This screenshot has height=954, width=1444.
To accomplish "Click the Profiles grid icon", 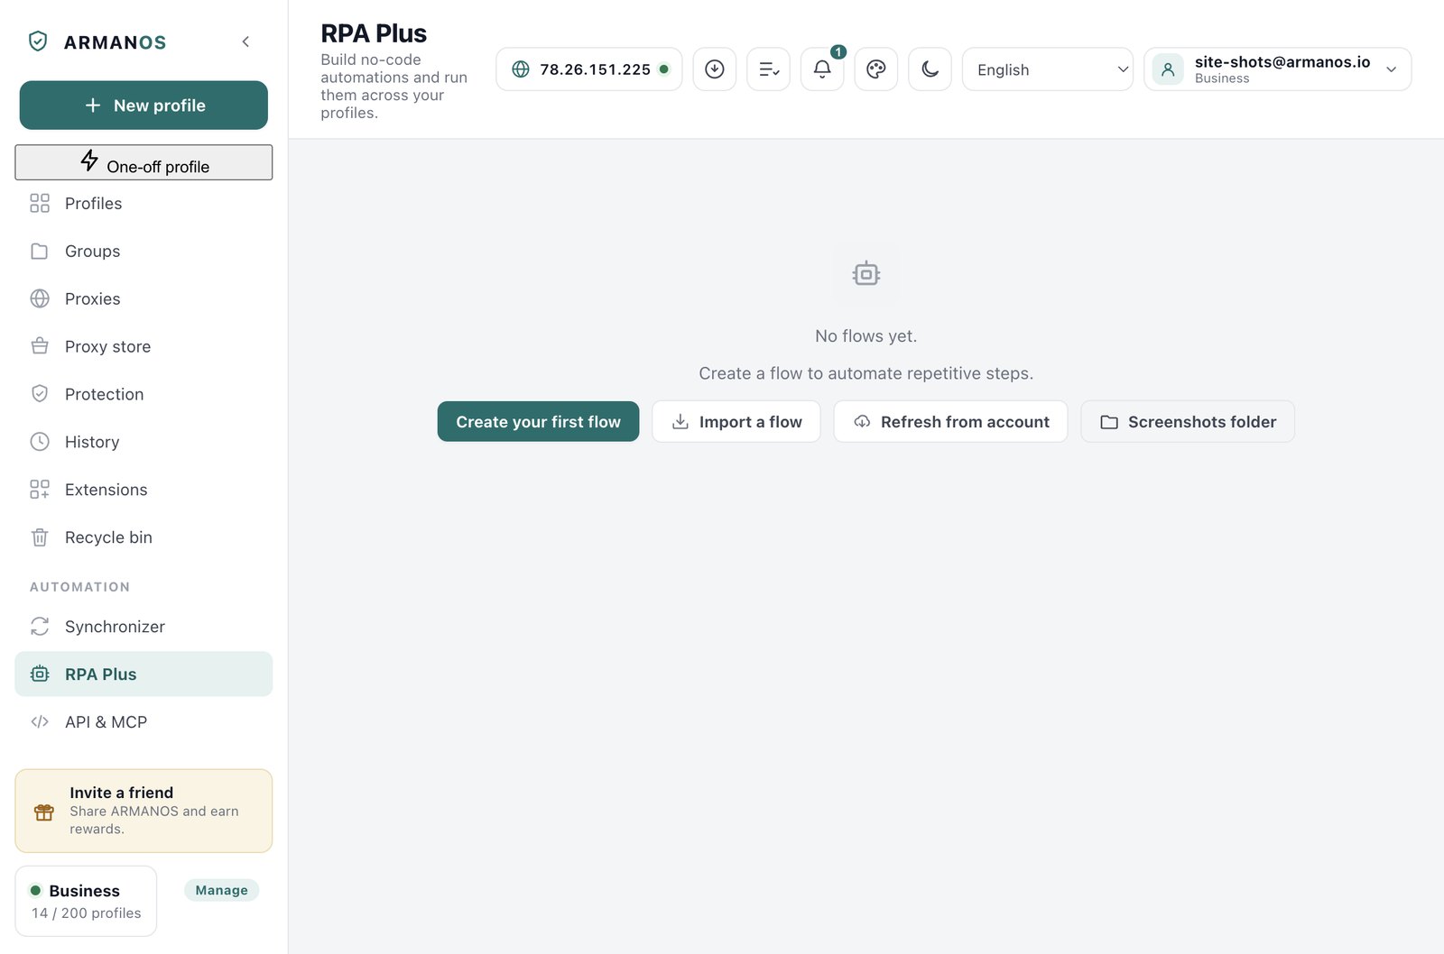I will [40, 204].
